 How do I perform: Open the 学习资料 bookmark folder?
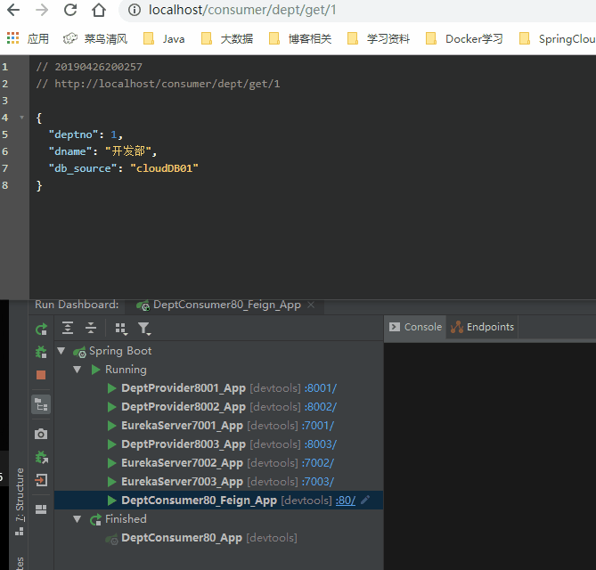379,39
